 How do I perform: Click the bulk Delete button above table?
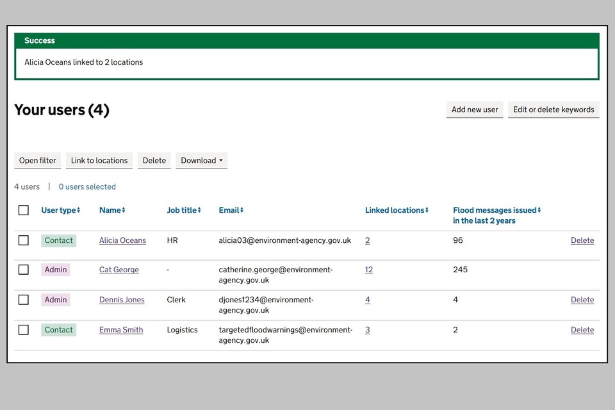(154, 160)
